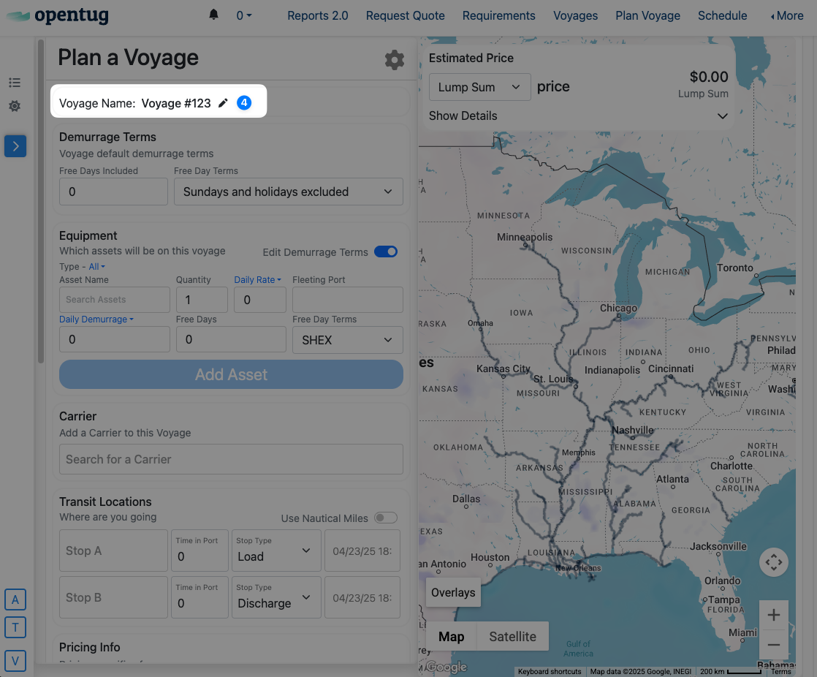
Task: Disable the Edit Demurrage Terms toggle
Action: click(x=386, y=251)
